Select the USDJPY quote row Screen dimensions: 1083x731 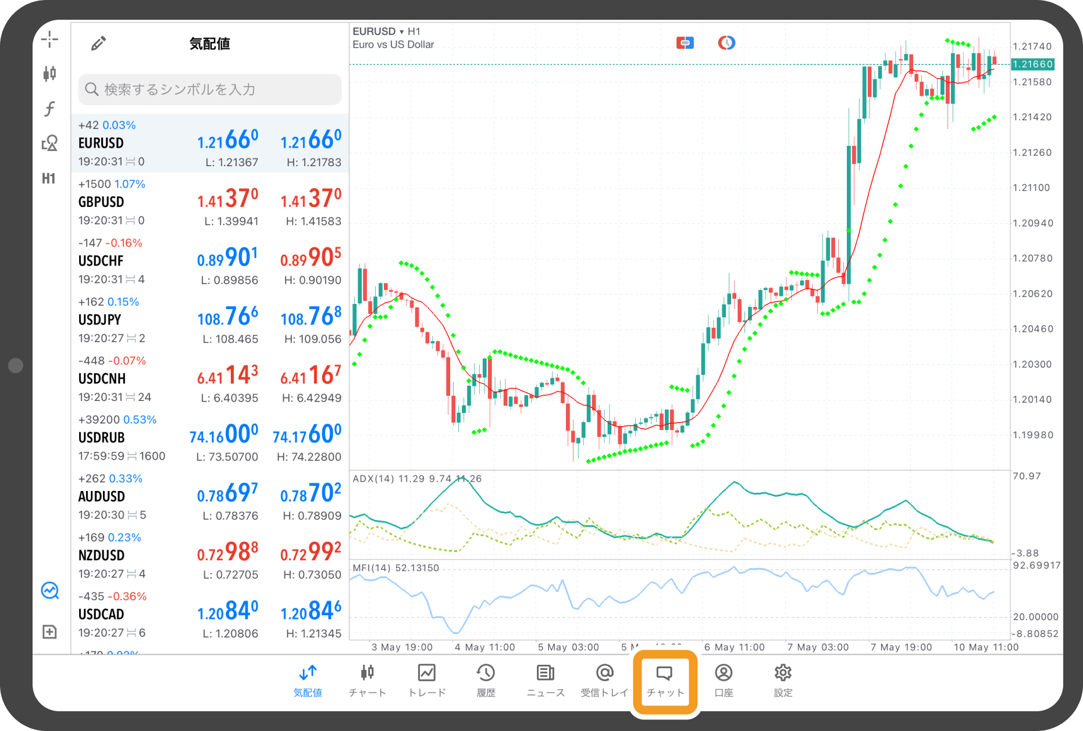(x=209, y=320)
